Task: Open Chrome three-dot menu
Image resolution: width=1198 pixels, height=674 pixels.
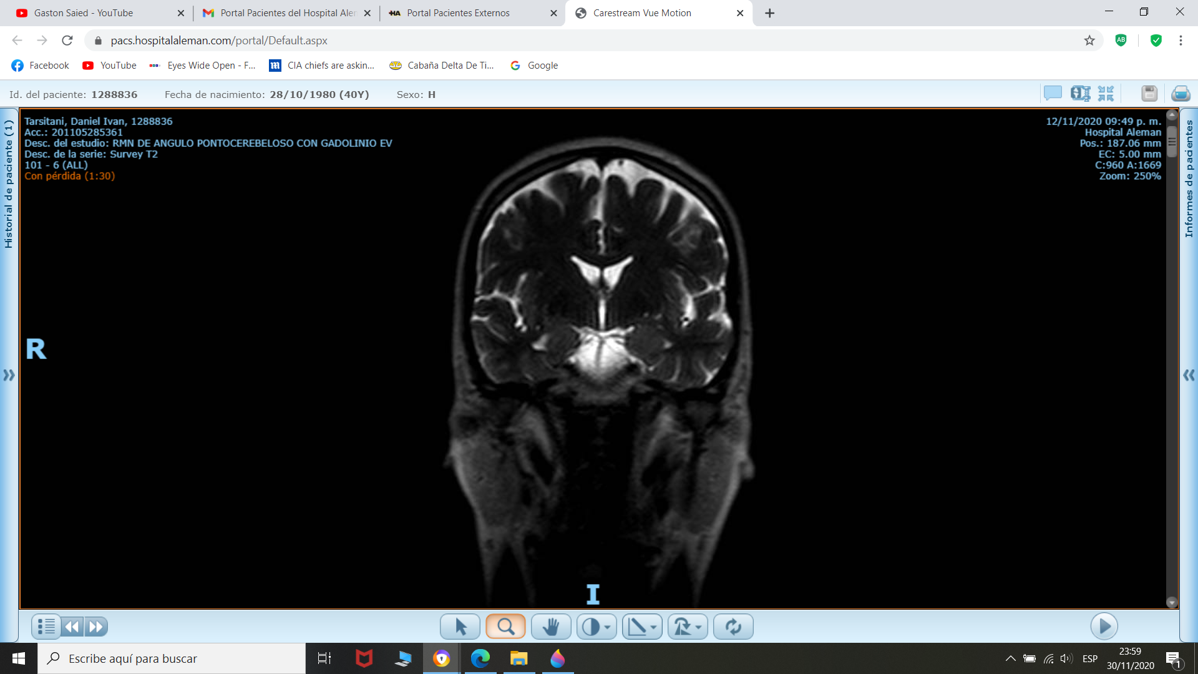Action: click(x=1181, y=41)
